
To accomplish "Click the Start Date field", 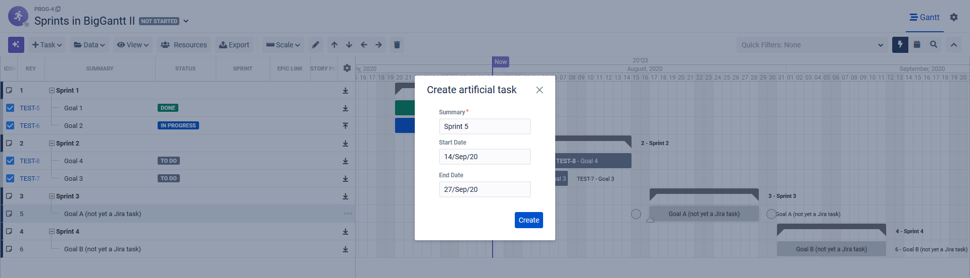I will 485,157.
